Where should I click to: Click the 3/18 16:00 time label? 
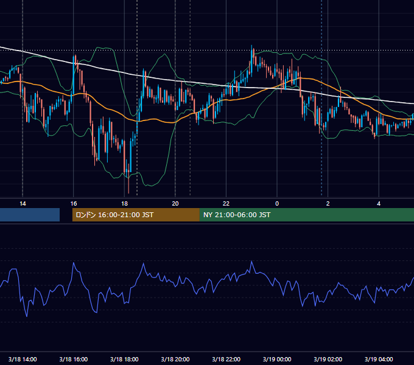[x=74, y=359]
